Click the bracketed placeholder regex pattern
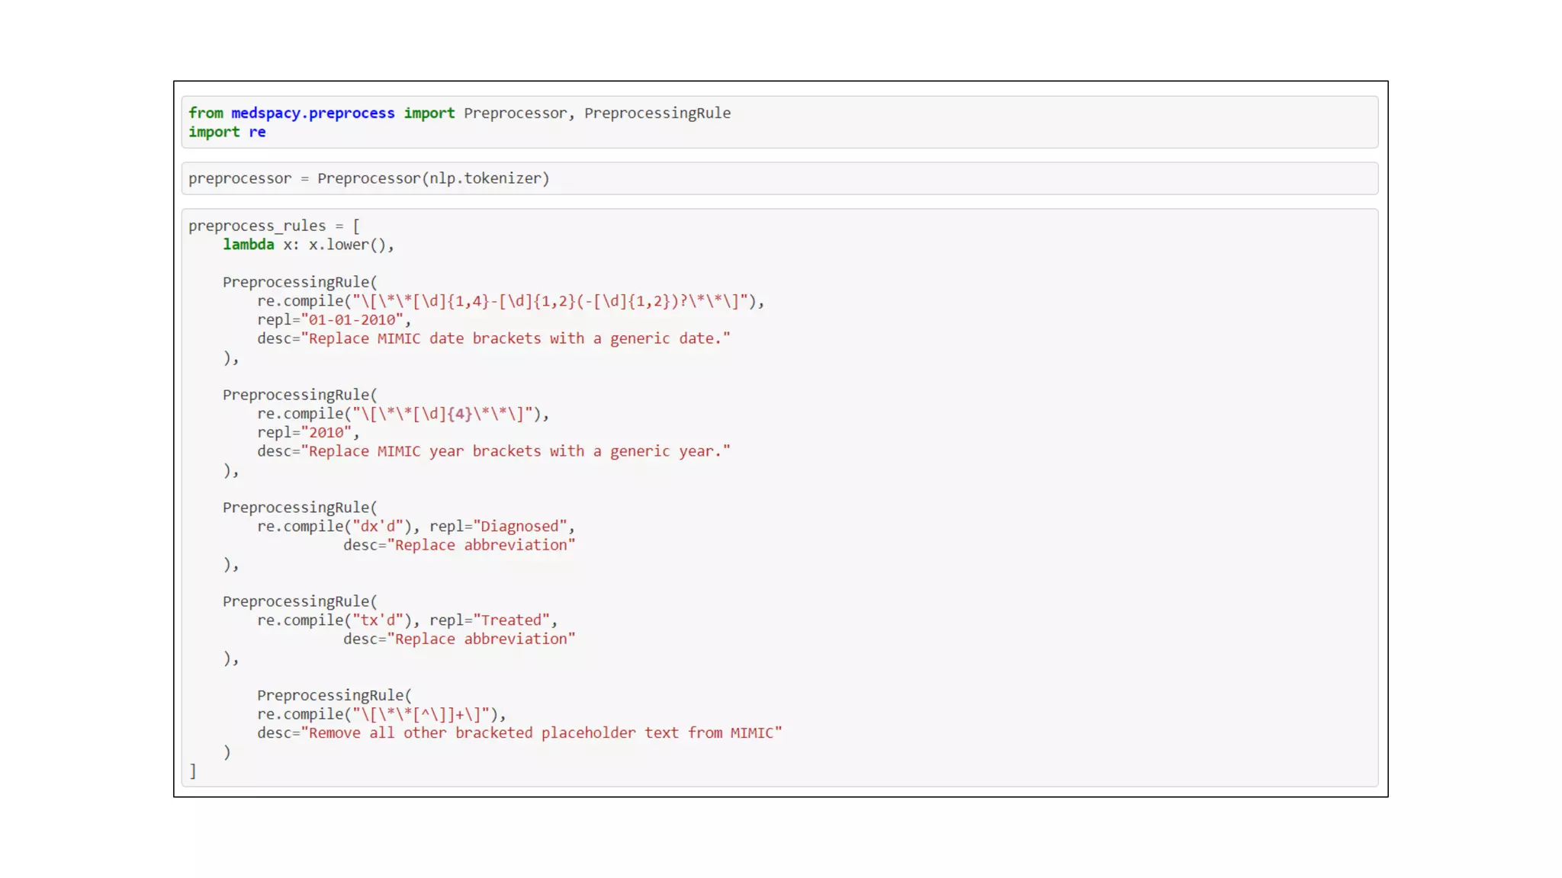Image resolution: width=1562 pixels, height=878 pixels. coord(420,714)
